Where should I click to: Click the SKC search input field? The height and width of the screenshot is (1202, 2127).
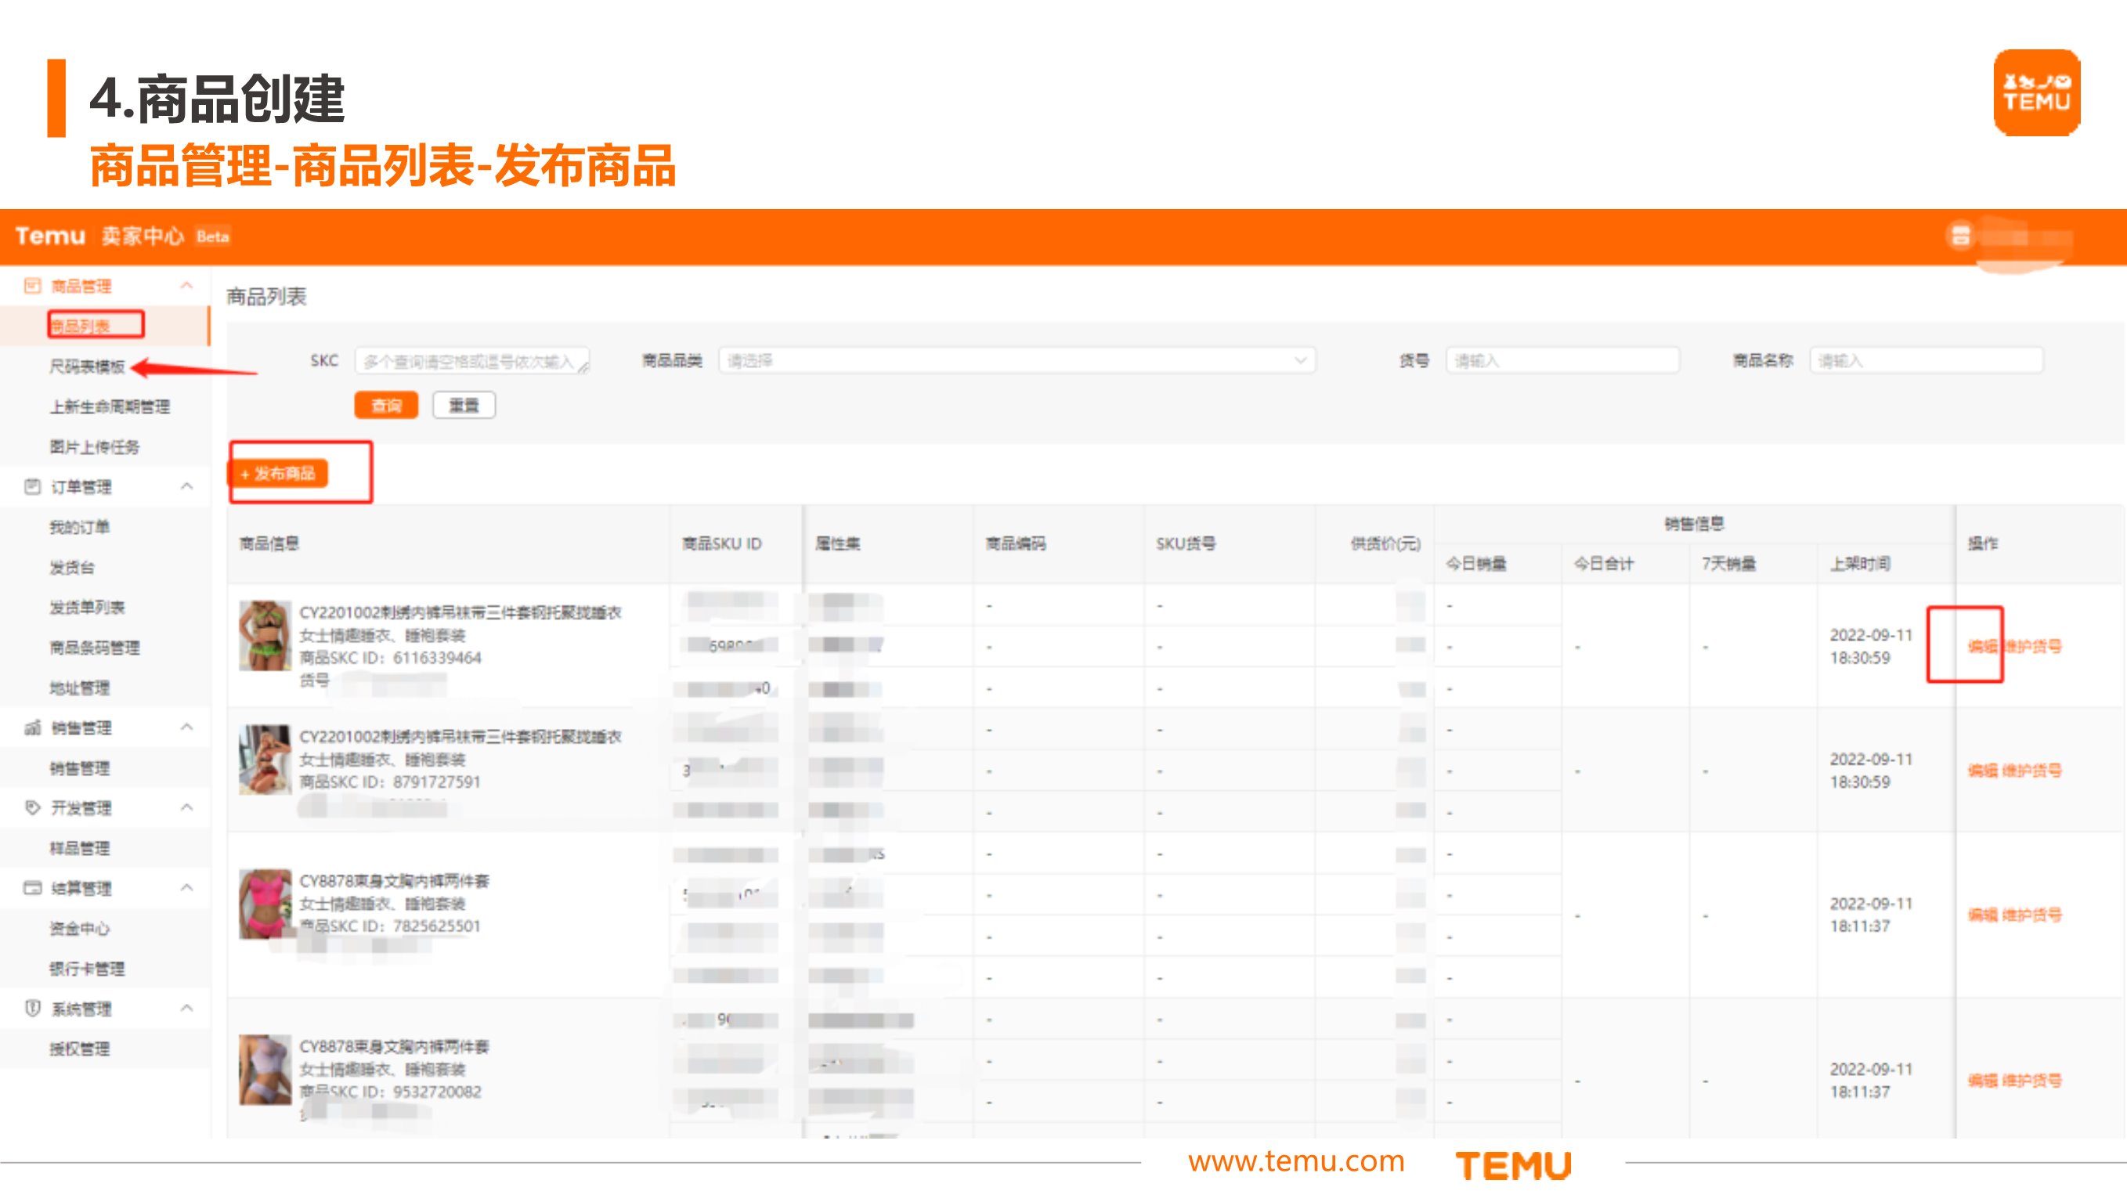coord(472,361)
